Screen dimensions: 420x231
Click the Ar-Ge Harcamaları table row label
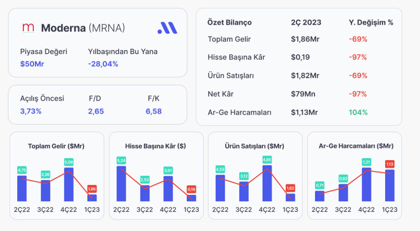coord(240,112)
